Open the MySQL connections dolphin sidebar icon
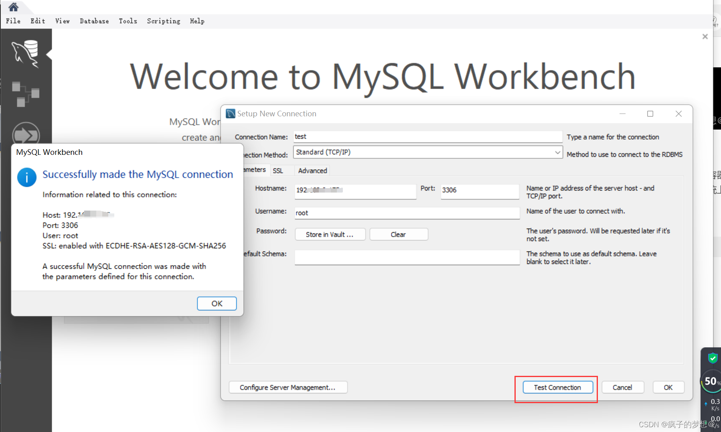 coord(25,53)
